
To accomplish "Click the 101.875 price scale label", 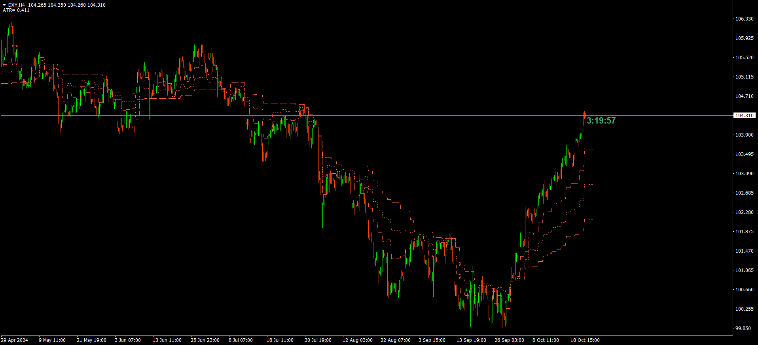I will coord(744,231).
